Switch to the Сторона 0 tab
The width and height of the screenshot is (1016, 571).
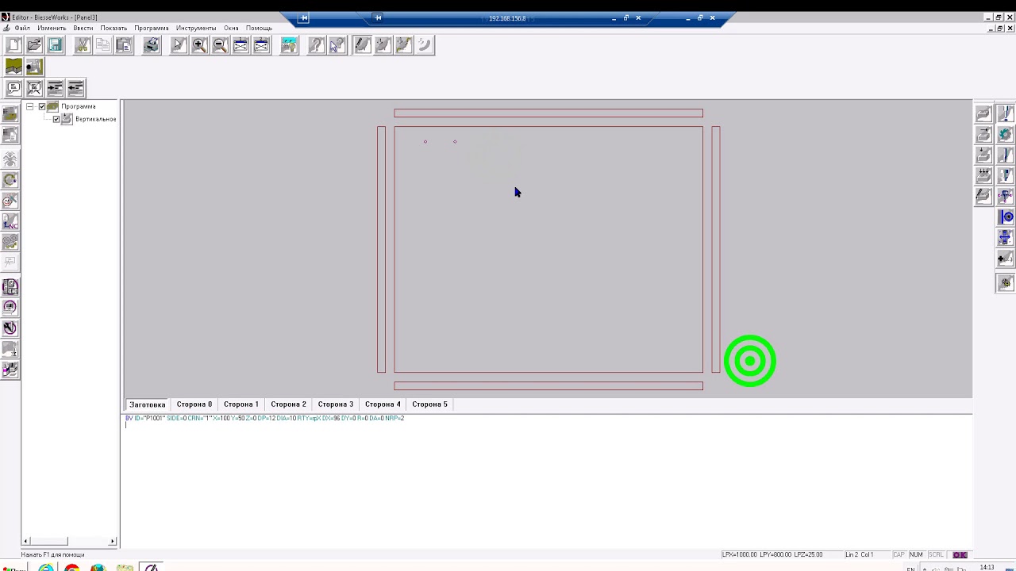click(x=194, y=404)
